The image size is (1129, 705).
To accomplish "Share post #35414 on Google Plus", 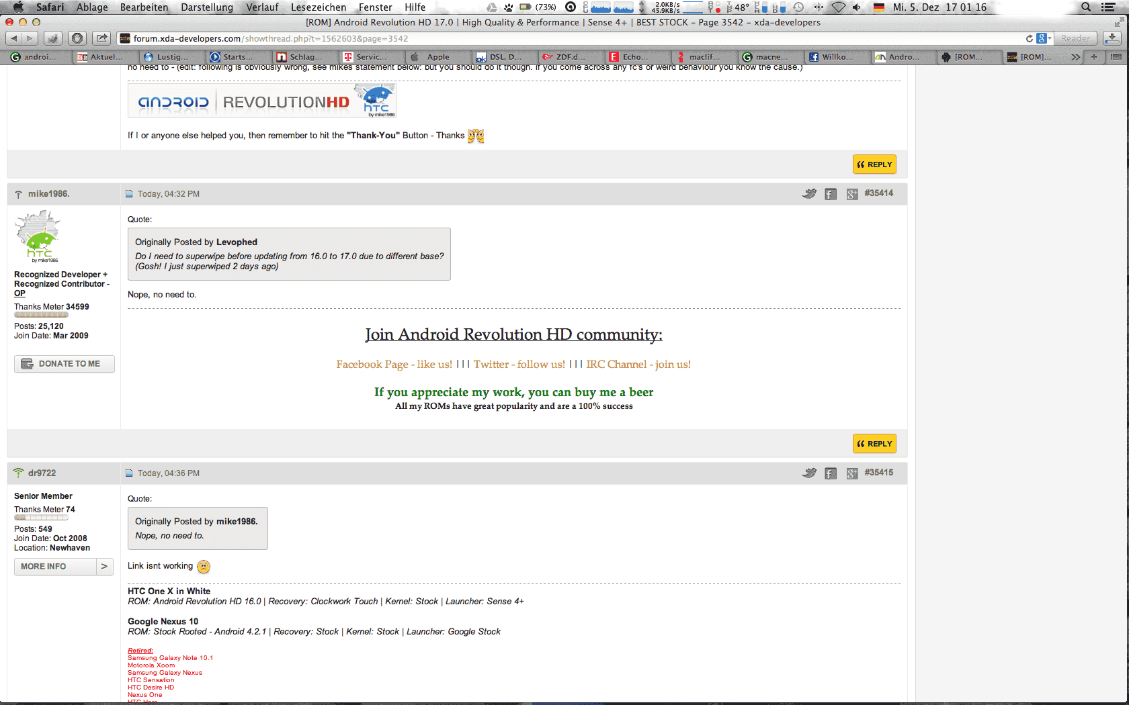I will 852,194.
